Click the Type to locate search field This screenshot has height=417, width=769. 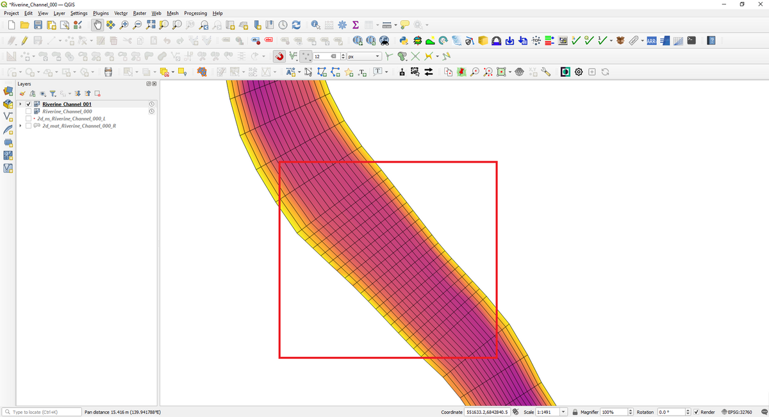[x=42, y=412]
